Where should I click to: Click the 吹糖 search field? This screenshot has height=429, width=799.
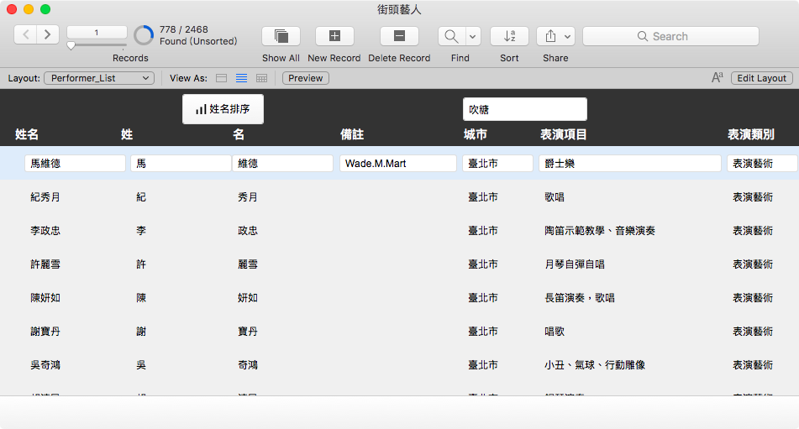click(x=525, y=109)
